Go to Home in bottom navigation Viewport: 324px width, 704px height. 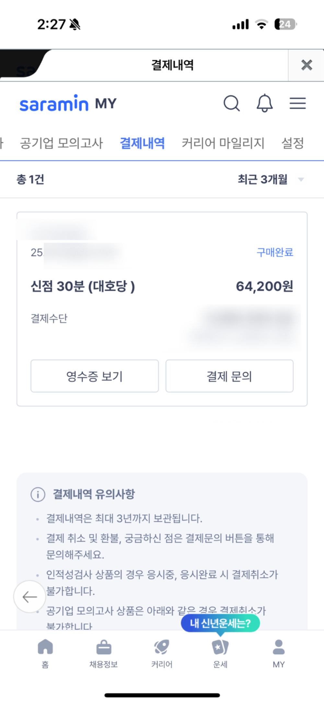45,652
